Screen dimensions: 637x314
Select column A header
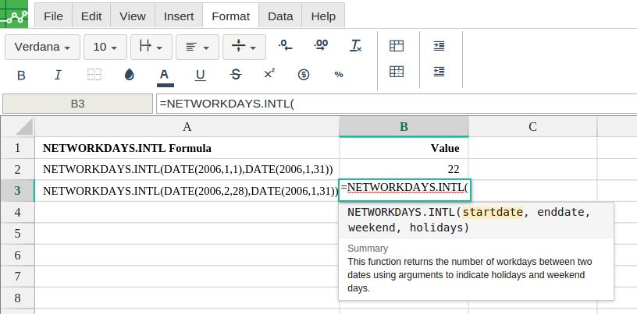point(187,127)
